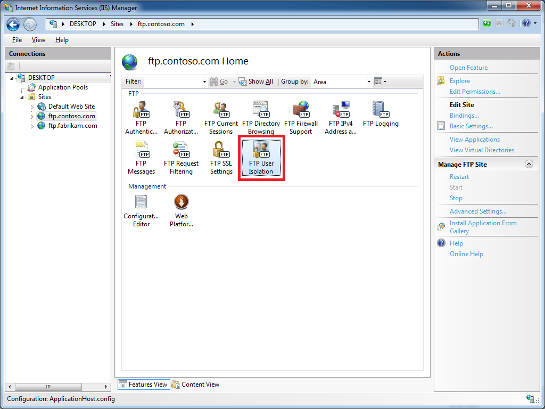Click Restart in Manage FTP Site
The image size is (545, 409).
pos(459,177)
